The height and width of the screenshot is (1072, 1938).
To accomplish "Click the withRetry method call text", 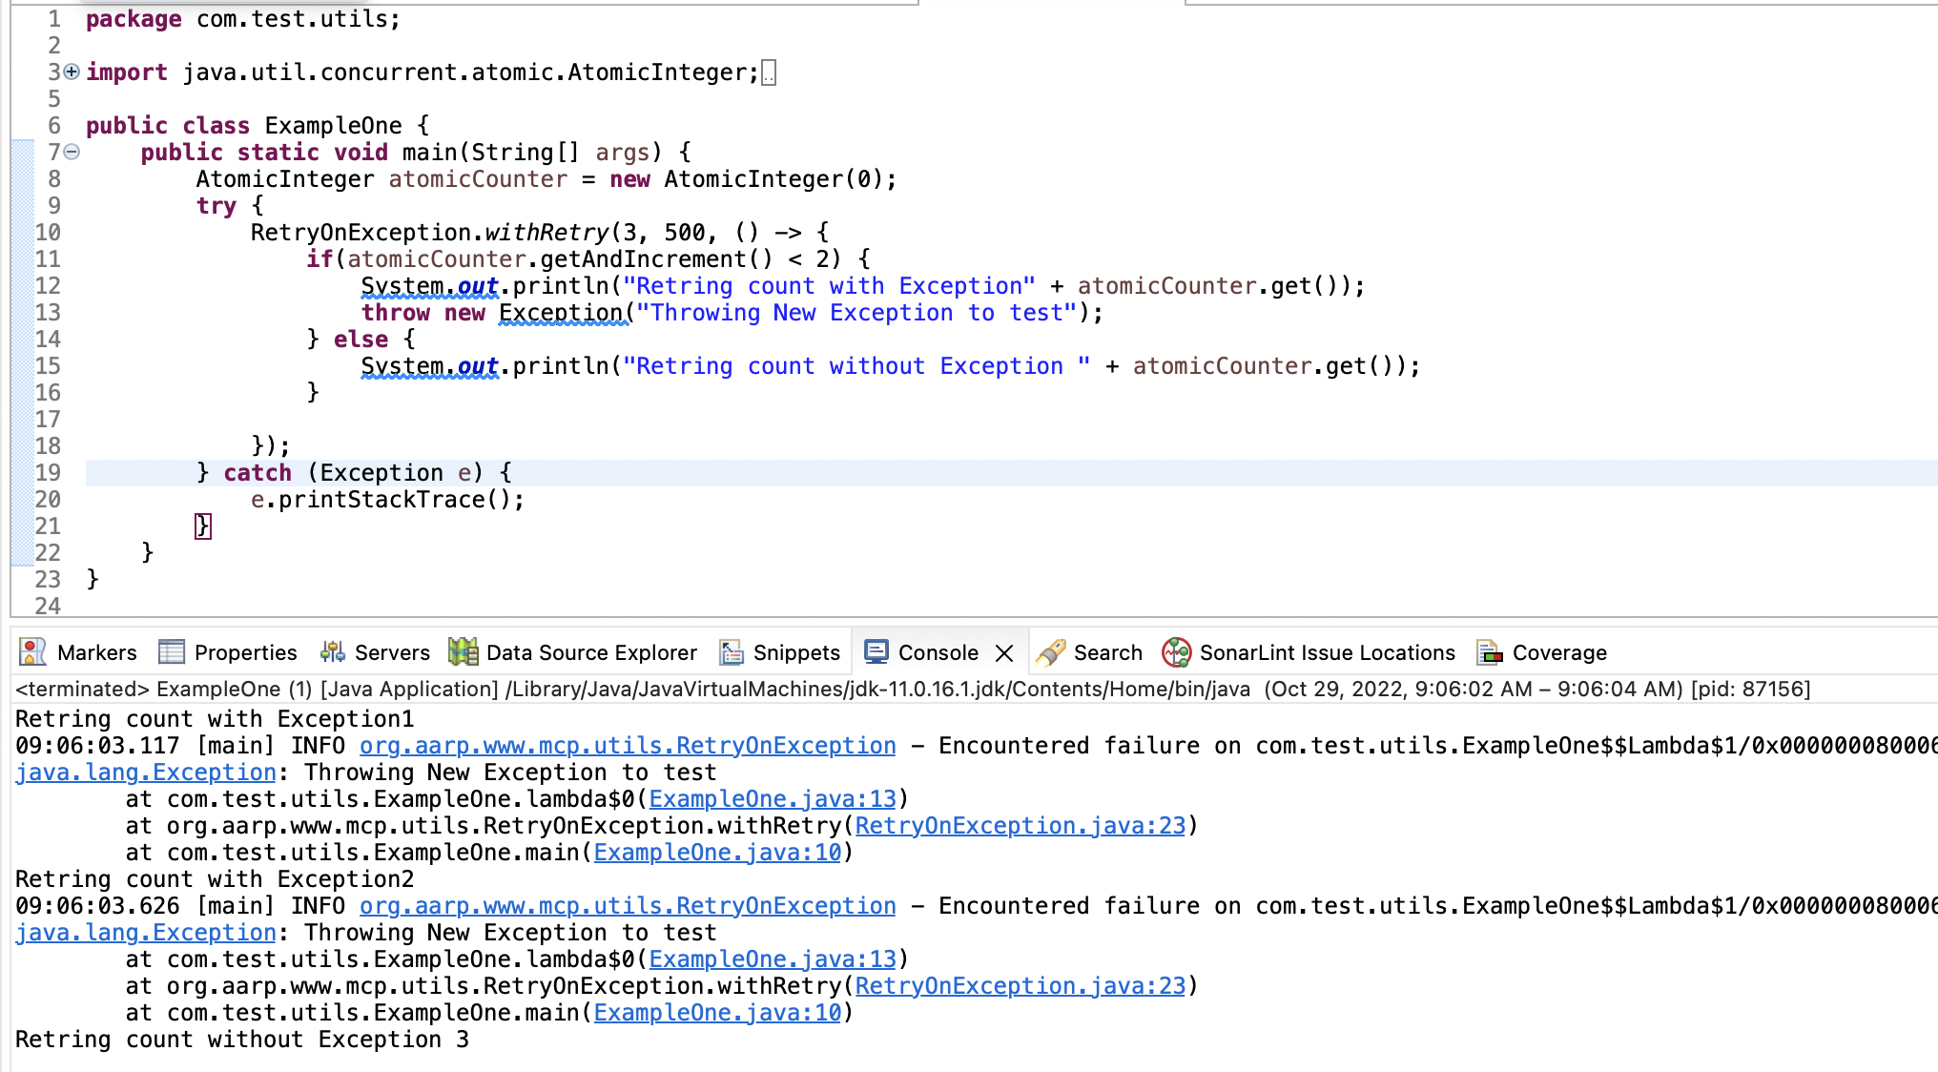I will (x=546, y=233).
